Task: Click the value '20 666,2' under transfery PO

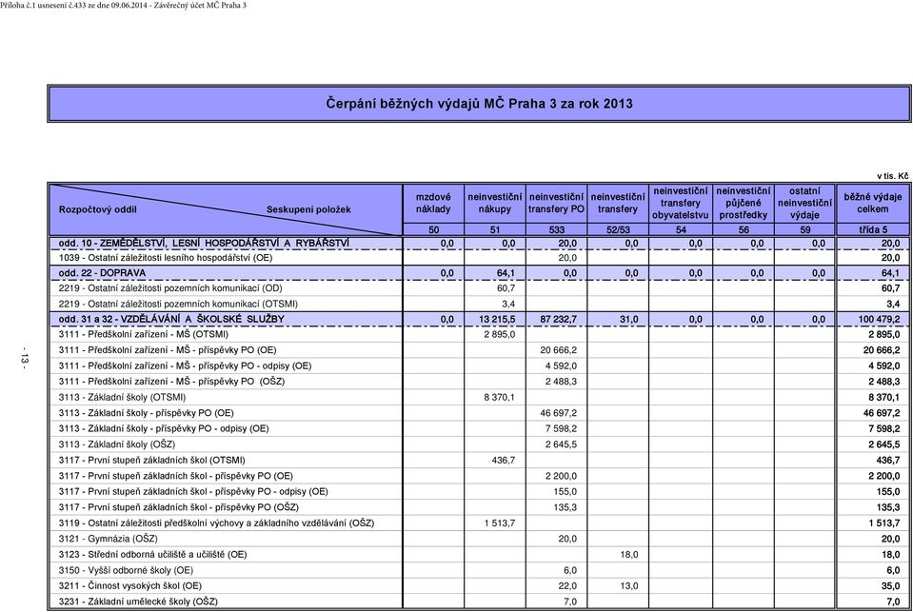Action: (x=559, y=350)
